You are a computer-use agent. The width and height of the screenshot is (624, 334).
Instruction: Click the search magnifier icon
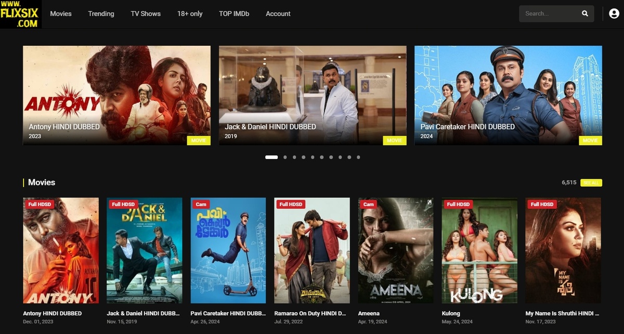click(x=585, y=14)
